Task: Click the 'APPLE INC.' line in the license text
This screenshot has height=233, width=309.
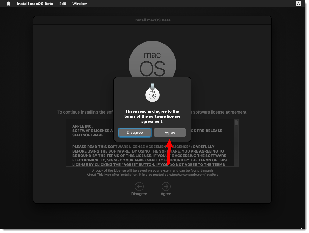Action: point(82,126)
